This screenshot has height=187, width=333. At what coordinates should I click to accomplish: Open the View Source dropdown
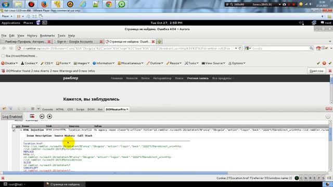pos(213,63)
